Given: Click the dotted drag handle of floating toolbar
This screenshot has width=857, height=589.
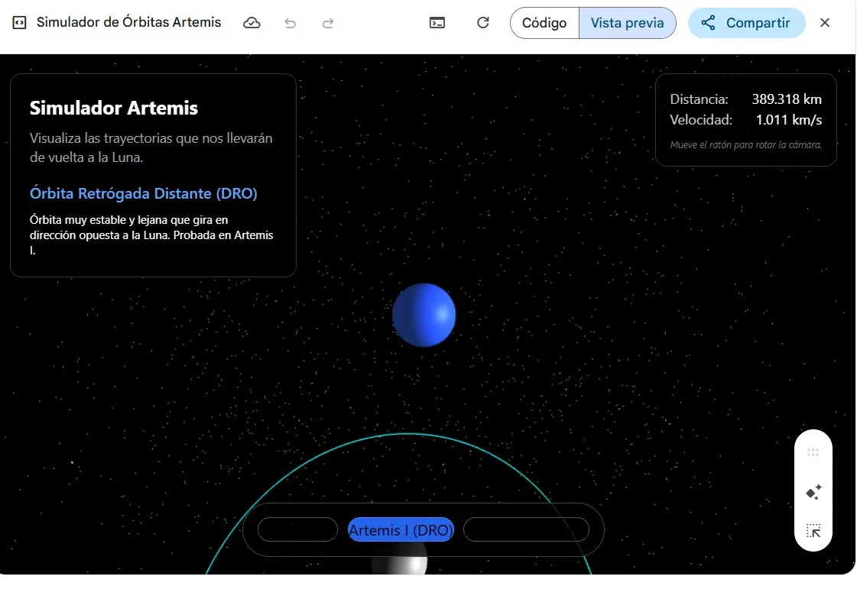Looking at the screenshot, I should [x=813, y=452].
